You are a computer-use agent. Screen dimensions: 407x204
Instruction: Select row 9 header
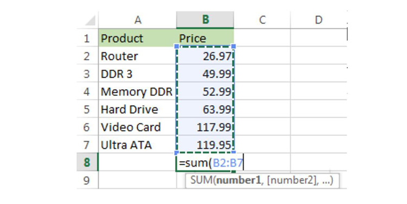click(x=87, y=180)
